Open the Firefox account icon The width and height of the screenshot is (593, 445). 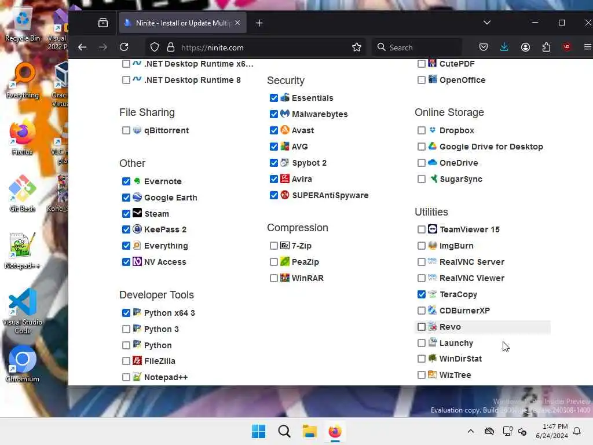coord(525,48)
